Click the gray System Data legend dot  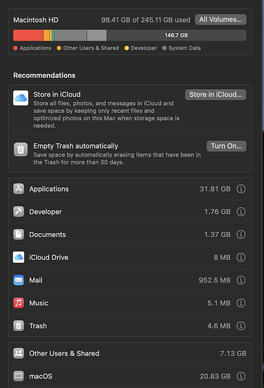[x=164, y=48]
